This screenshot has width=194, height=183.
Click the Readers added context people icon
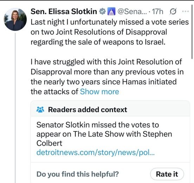tap(40, 110)
